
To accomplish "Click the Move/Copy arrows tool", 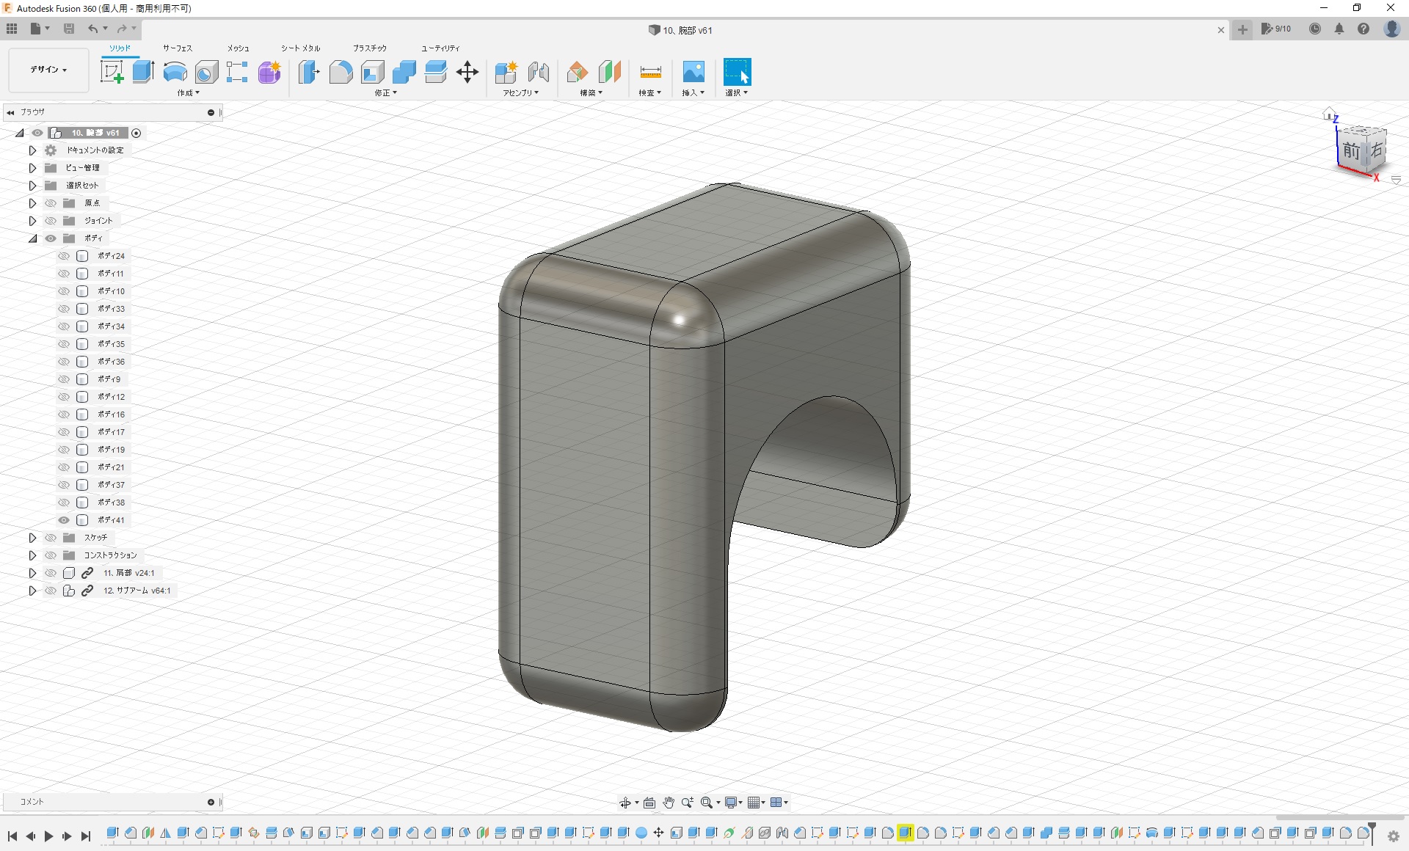I will point(467,72).
